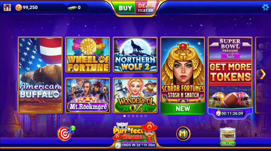Select the last page indicator dot
The height and width of the screenshot is (151, 271).
click(146, 116)
